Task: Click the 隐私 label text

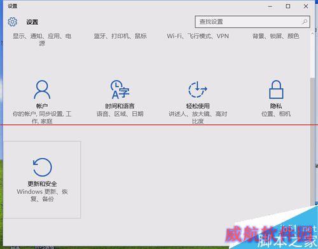Action: tap(276, 106)
